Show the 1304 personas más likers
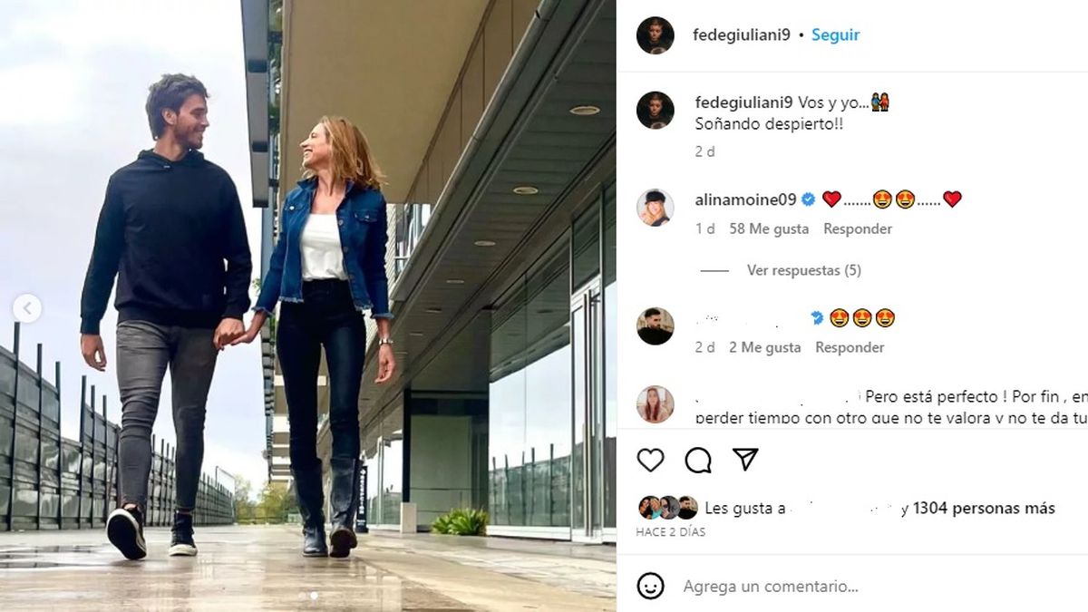The height and width of the screenshot is (612, 1088). [x=984, y=509]
